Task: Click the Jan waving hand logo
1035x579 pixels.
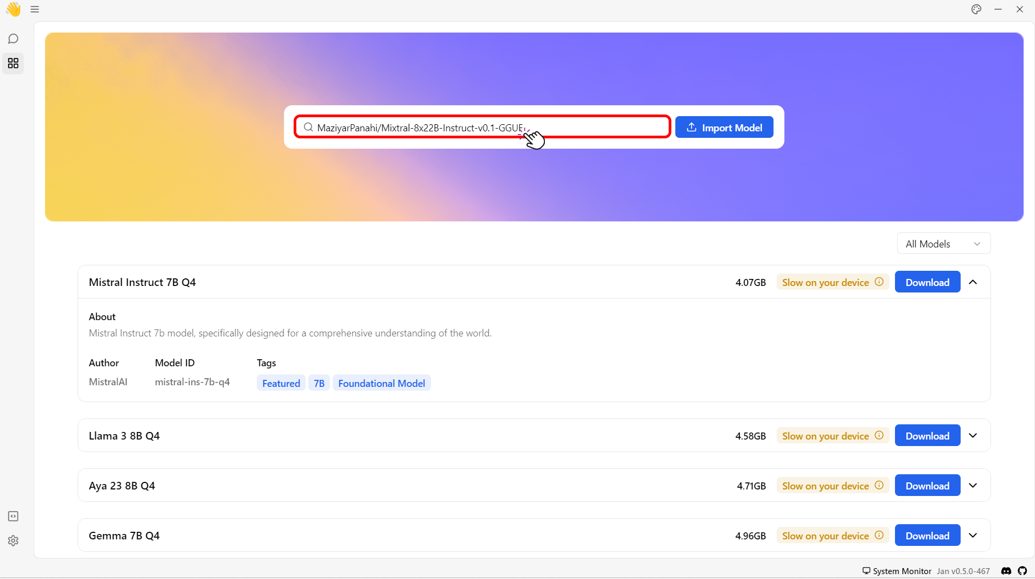Action: point(14,9)
